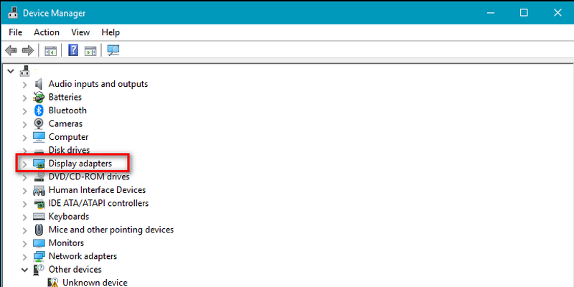Image resolution: width=574 pixels, height=287 pixels.
Task: Expand the Bluetooth category
Action: [x=24, y=111]
